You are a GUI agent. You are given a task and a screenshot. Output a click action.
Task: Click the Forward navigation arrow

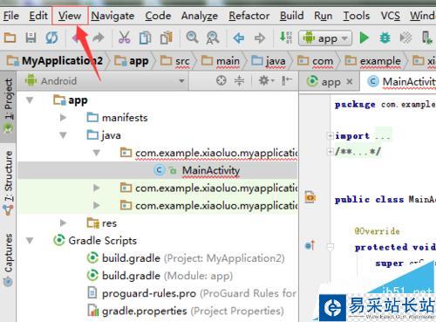tap(260, 38)
